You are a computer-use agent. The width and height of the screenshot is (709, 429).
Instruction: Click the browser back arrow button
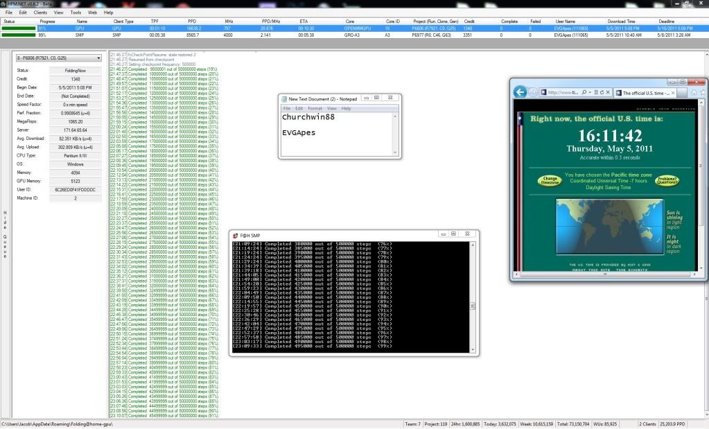coord(520,92)
